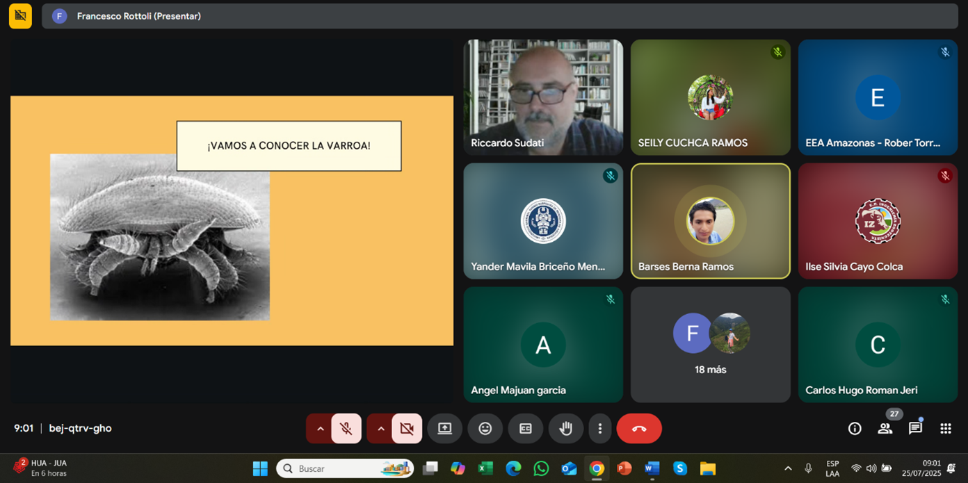The width and height of the screenshot is (968, 483).
Task: Click the Windows taskbar search box
Action: [x=344, y=468]
